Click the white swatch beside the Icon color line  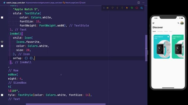[2, 46]
